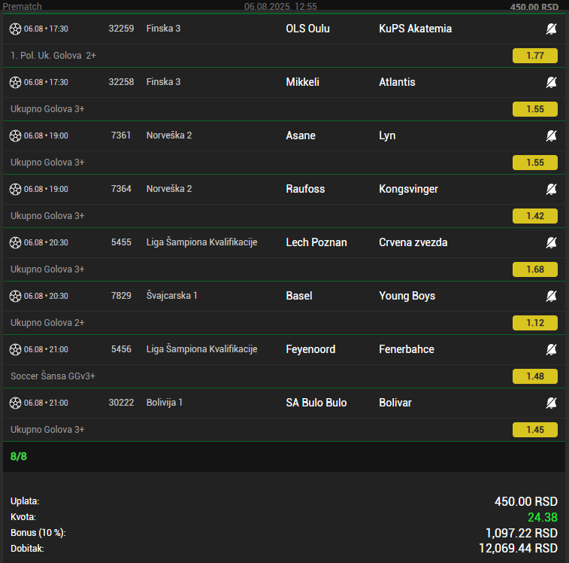This screenshot has width=569, height=563.
Task: Select Kongsvinger team name
Action: [x=408, y=190]
